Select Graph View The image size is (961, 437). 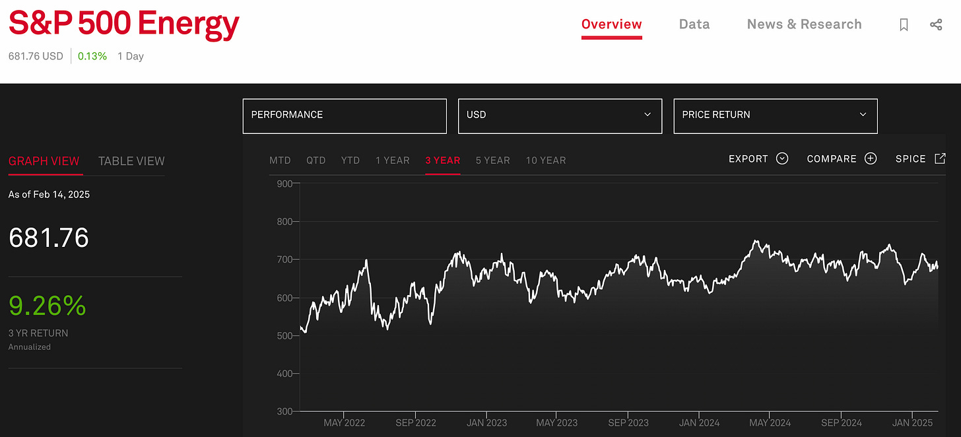[44, 161]
